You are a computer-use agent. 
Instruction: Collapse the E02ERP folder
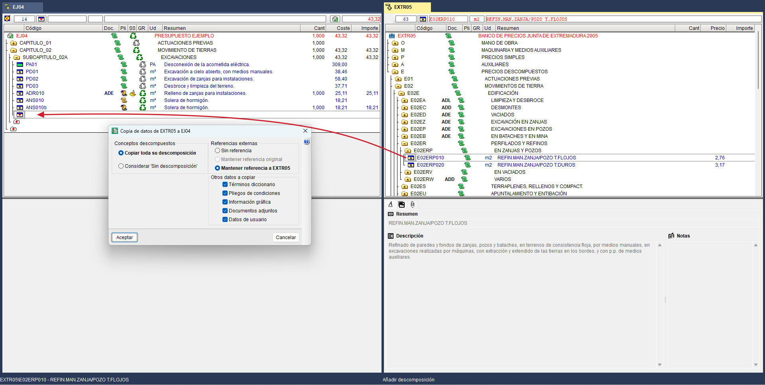click(408, 151)
